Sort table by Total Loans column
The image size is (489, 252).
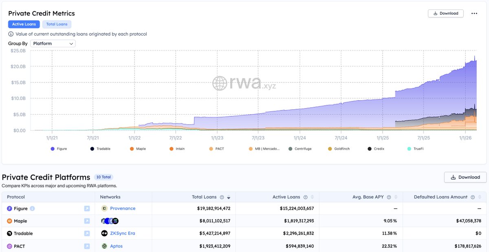pos(229,198)
